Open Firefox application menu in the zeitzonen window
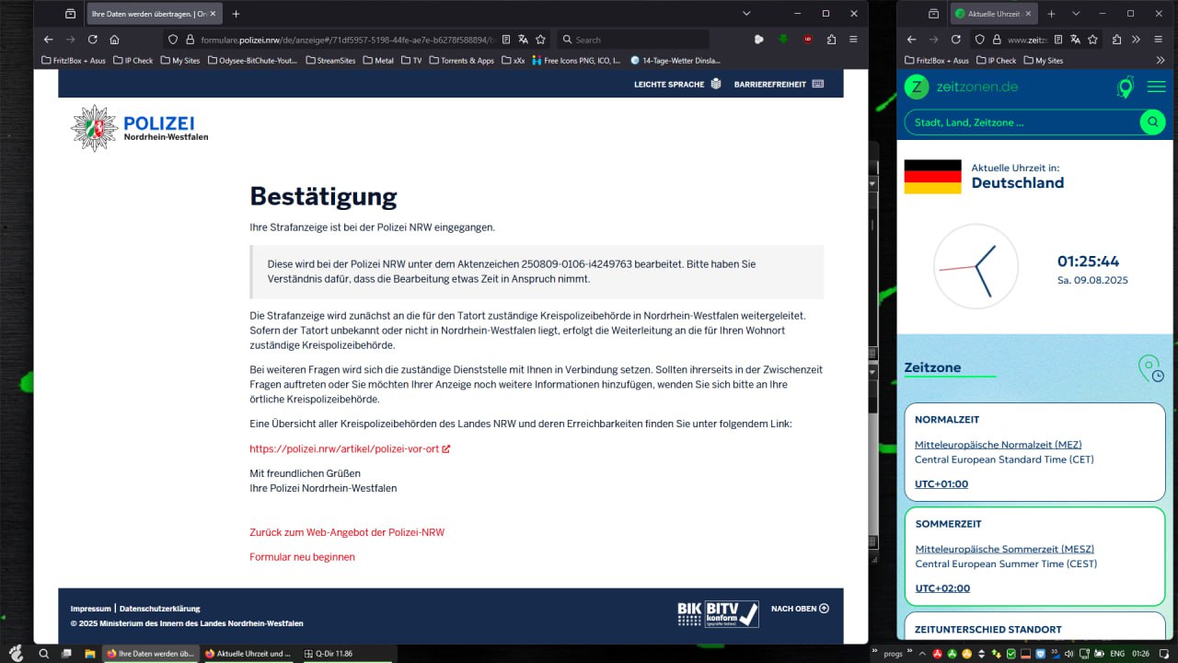Viewport: 1178px width, 663px height. coord(1158,40)
